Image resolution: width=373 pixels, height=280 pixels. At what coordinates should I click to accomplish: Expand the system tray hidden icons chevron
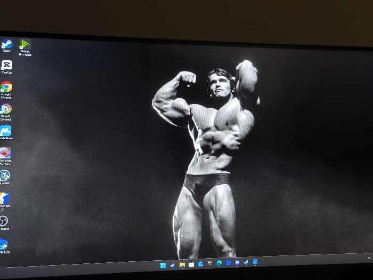click(369, 258)
